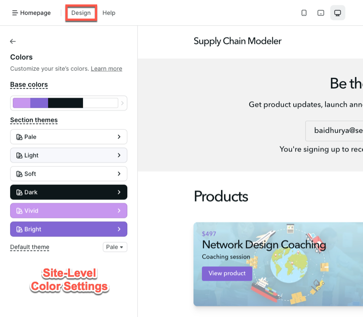This screenshot has height=317, width=363.
Task: Select the light purple base color swatch
Action: 21,103
